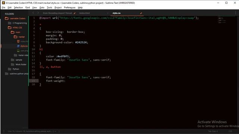Open the View menu

click(34, 7)
